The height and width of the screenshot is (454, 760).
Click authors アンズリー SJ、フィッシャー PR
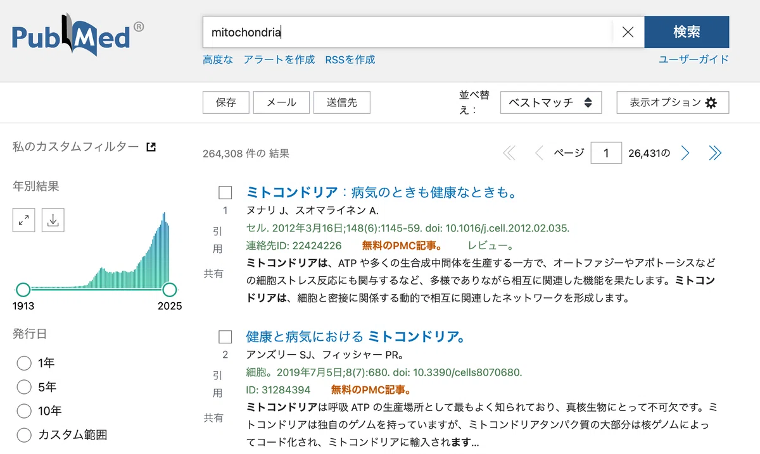325,355
